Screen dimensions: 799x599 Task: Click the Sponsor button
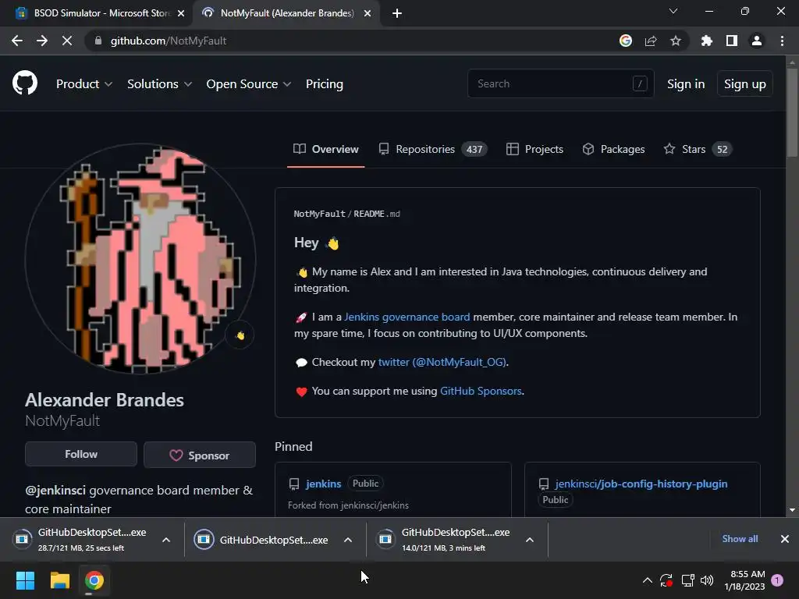tap(200, 455)
